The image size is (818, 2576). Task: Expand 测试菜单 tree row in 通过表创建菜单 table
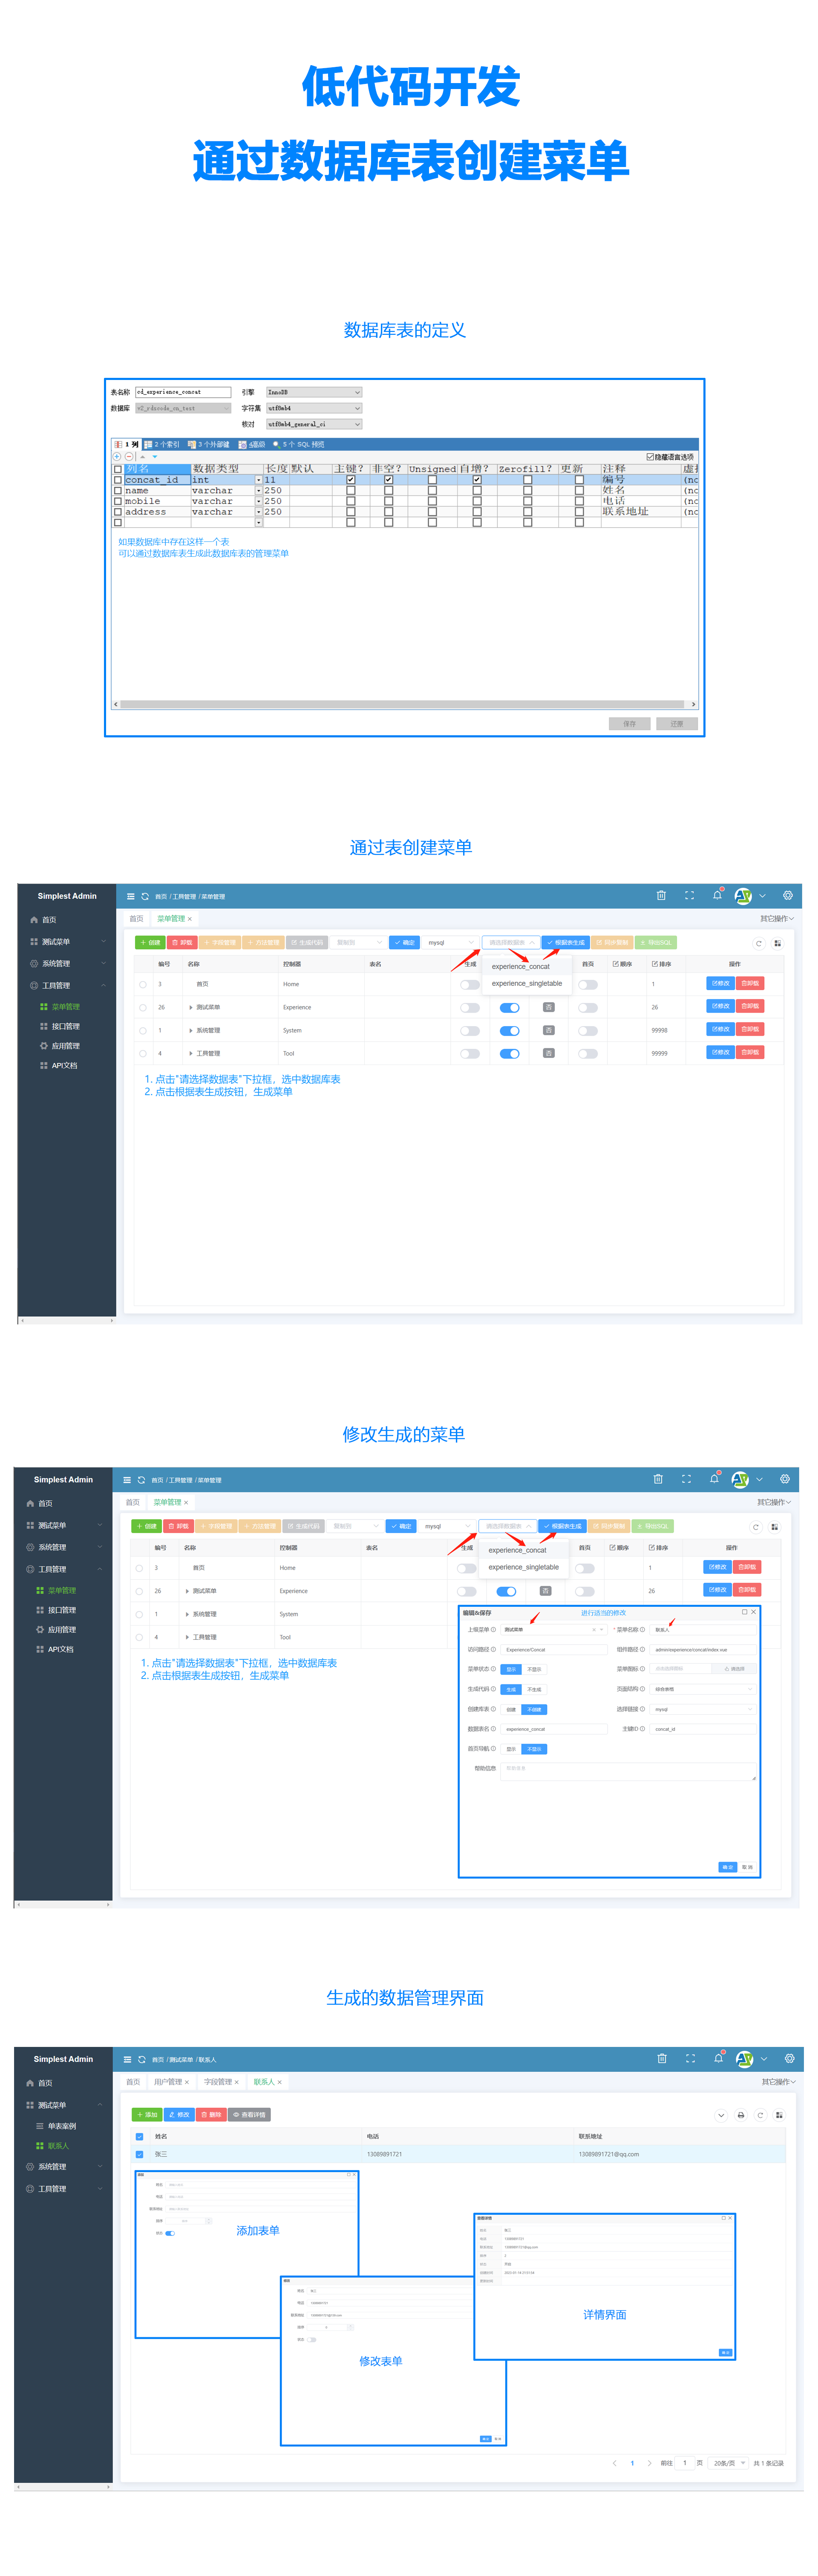tap(191, 1007)
